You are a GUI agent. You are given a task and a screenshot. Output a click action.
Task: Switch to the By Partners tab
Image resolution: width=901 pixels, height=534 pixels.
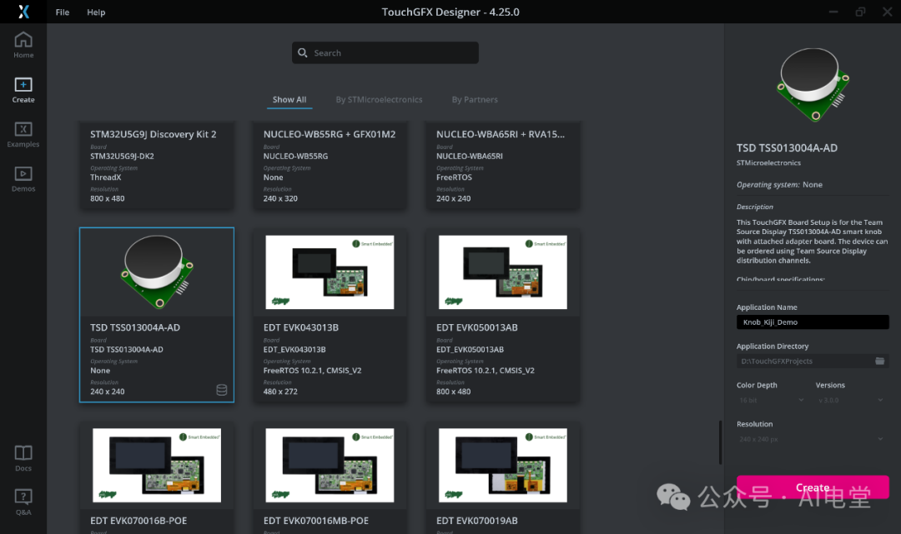(474, 99)
